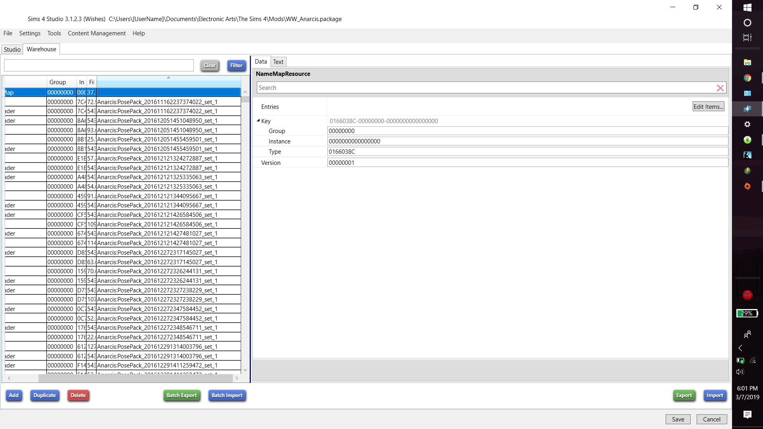Click the resource list scroll up arrow
The image size is (763, 429).
click(x=245, y=92)
